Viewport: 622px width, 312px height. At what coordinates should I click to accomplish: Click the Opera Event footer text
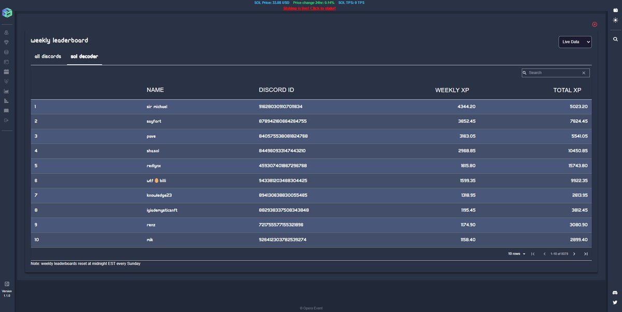pos(311,308)
